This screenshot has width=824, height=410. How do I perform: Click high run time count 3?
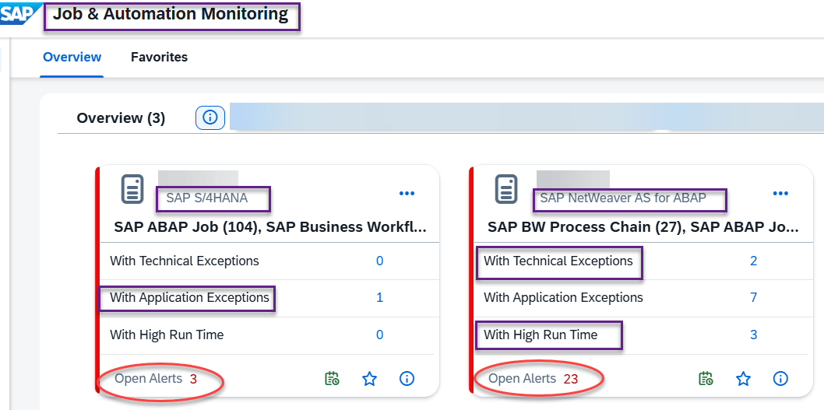[x=753, y=335]
